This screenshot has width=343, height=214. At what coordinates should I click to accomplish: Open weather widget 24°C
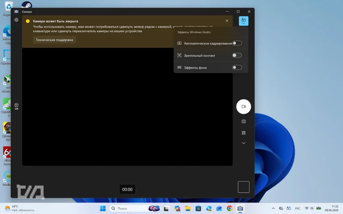20,208
